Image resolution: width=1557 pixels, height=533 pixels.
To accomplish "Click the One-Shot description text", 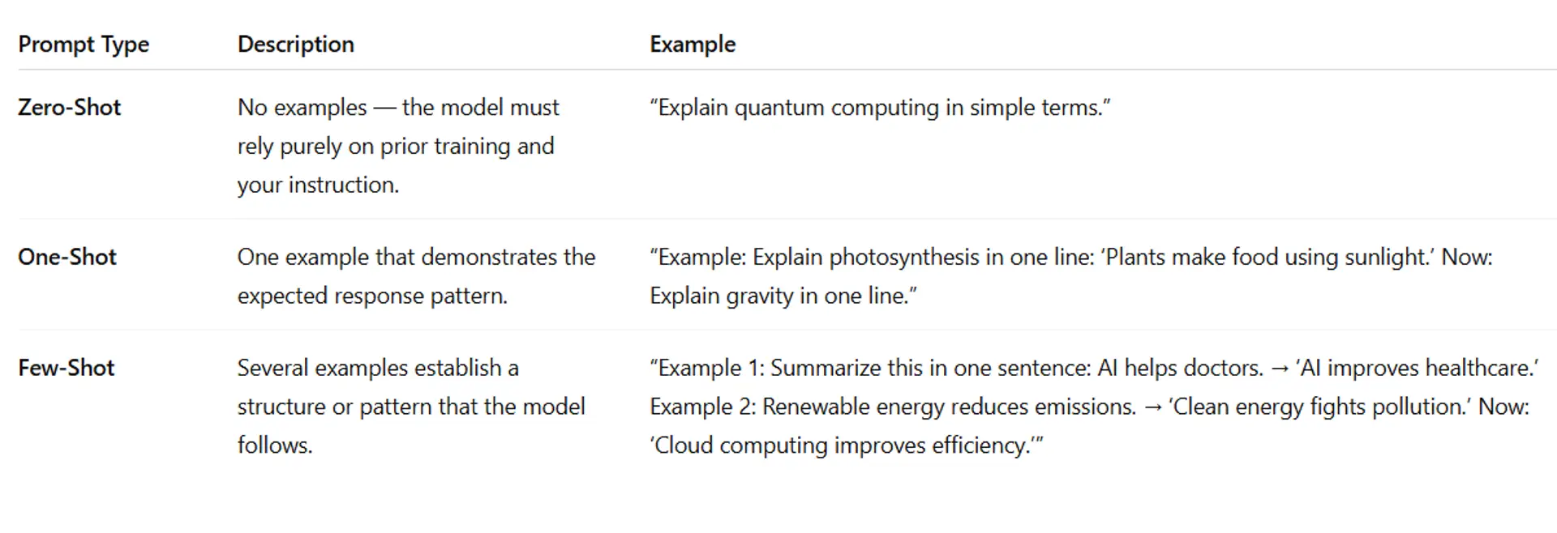I will pyautogui.click(x=415, y=276).
